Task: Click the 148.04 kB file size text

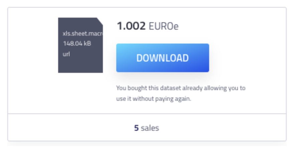Action: [x=77, y=44]
